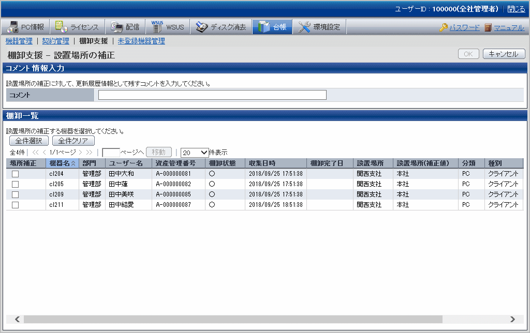530x333 pixels.
Task: Open the 機器管理 submenu link
Action: (x=19, y=41)
